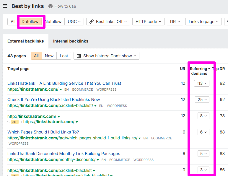The width and height of the screenshot is (228, 176).
Task: Open the backlink-blacklist URL without trailing slash
Action: coord(50,170)
